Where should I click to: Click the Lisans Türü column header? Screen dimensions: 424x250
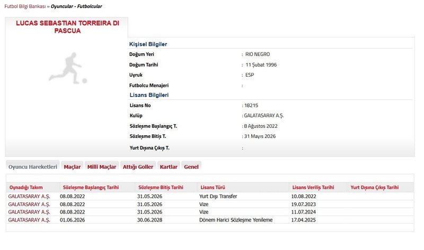[x=213, y=188]
